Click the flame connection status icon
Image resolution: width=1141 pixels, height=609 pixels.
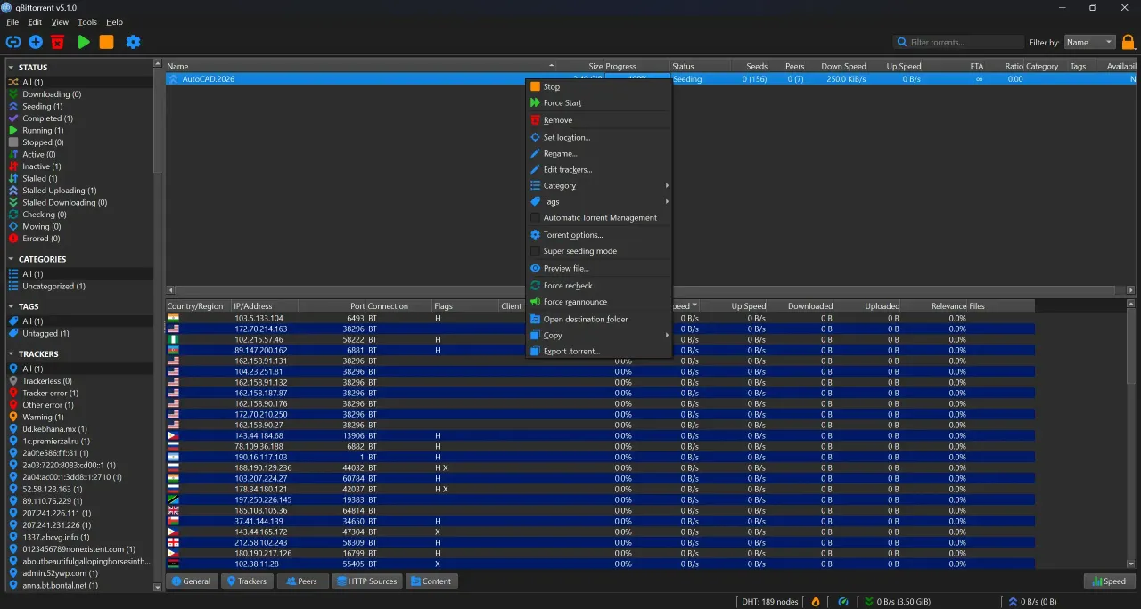(x=815, y=601)
